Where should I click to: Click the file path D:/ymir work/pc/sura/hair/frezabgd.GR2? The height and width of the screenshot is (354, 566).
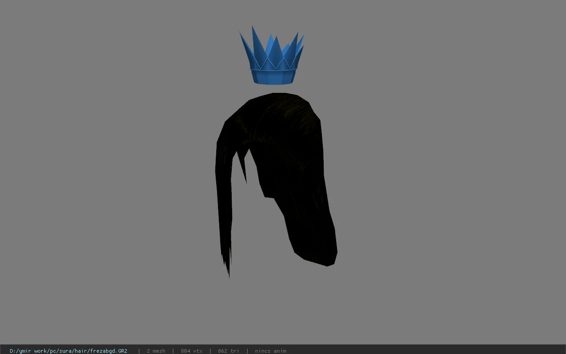[x=69, y=351]
